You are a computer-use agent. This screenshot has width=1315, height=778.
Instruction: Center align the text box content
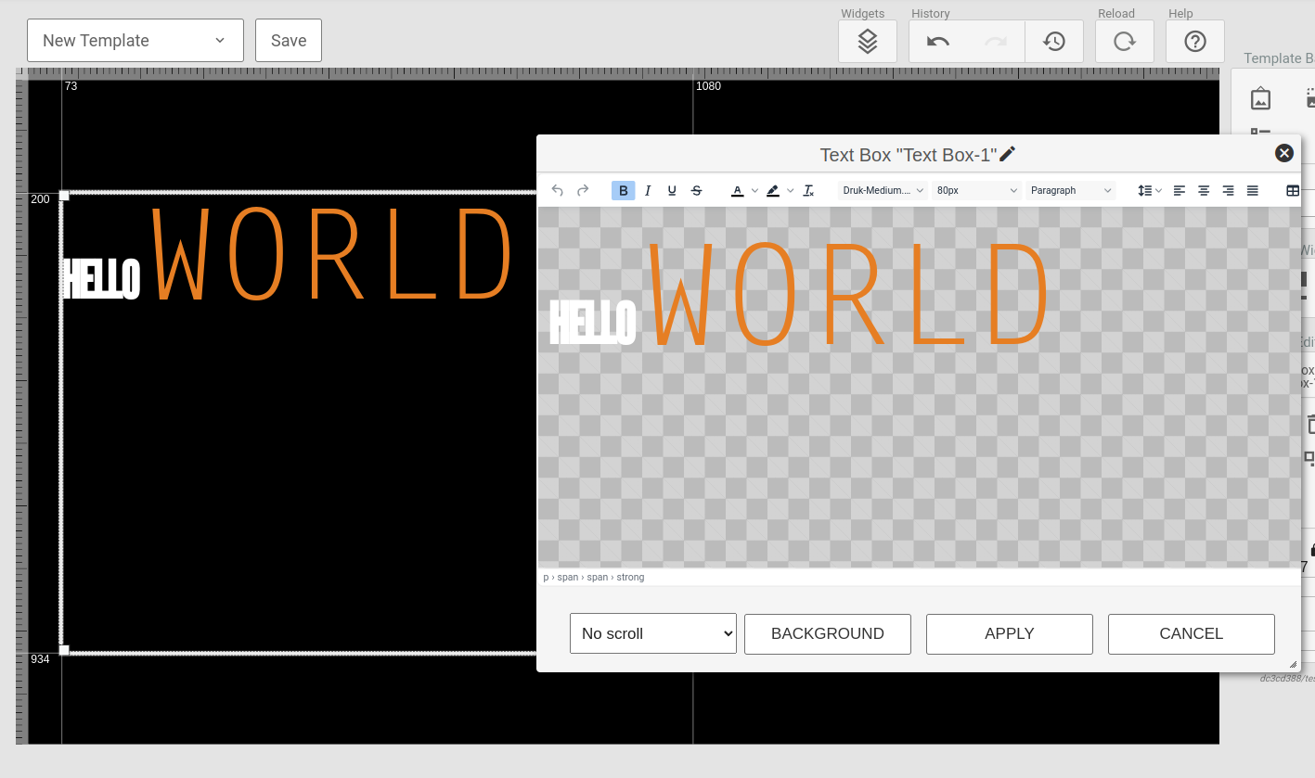click(x=1204, y=190)
